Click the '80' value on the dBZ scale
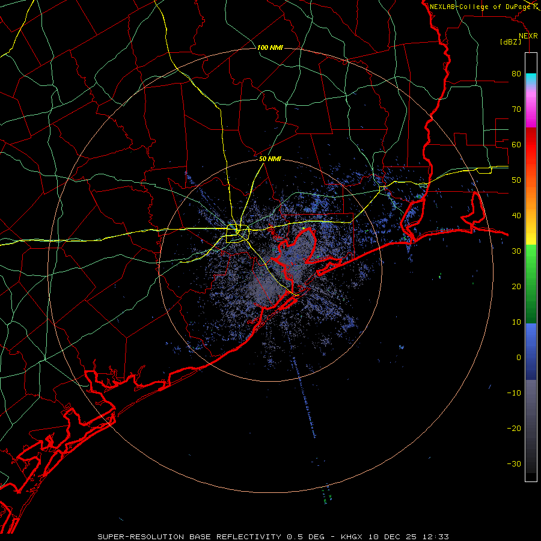Viewport: 541px width, 541px height. pyautogui.click(x=516, y=73)
